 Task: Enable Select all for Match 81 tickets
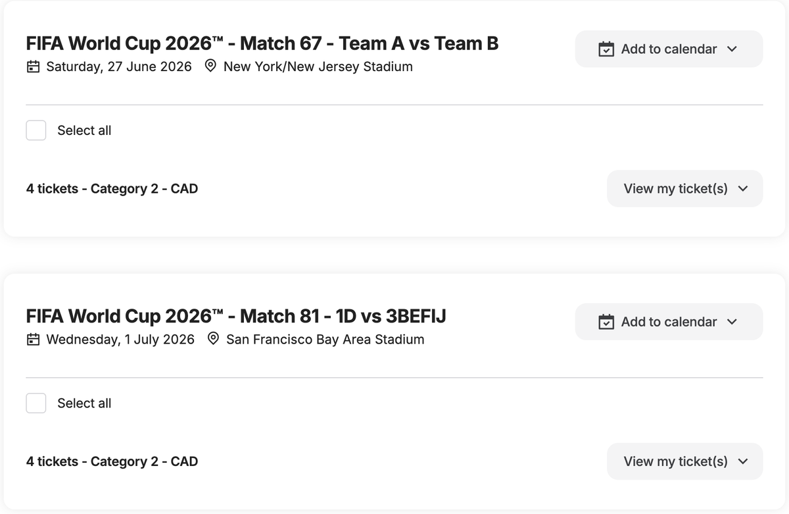[36, 403]
